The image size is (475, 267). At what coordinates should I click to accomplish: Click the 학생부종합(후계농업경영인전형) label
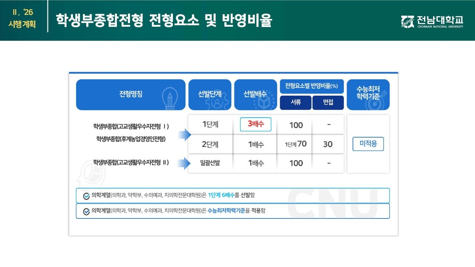pos(131,139)
